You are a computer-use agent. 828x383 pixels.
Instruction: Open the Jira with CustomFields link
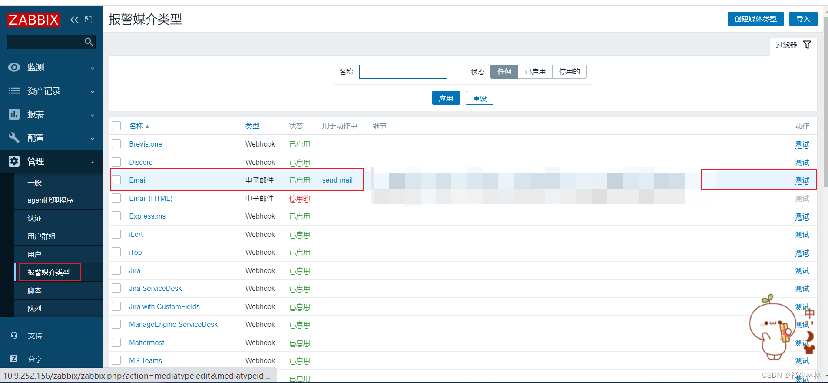pos(164,306)
